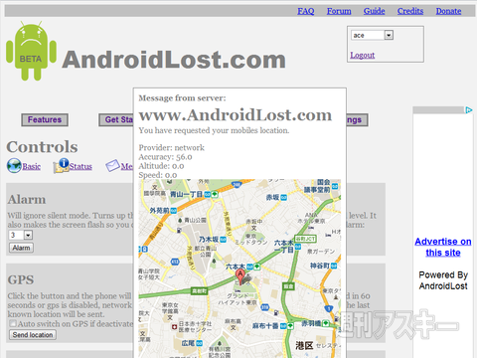Screen dimensions: 477x358
Task: Open the Basic controls tab
Action: pos(32,166)
